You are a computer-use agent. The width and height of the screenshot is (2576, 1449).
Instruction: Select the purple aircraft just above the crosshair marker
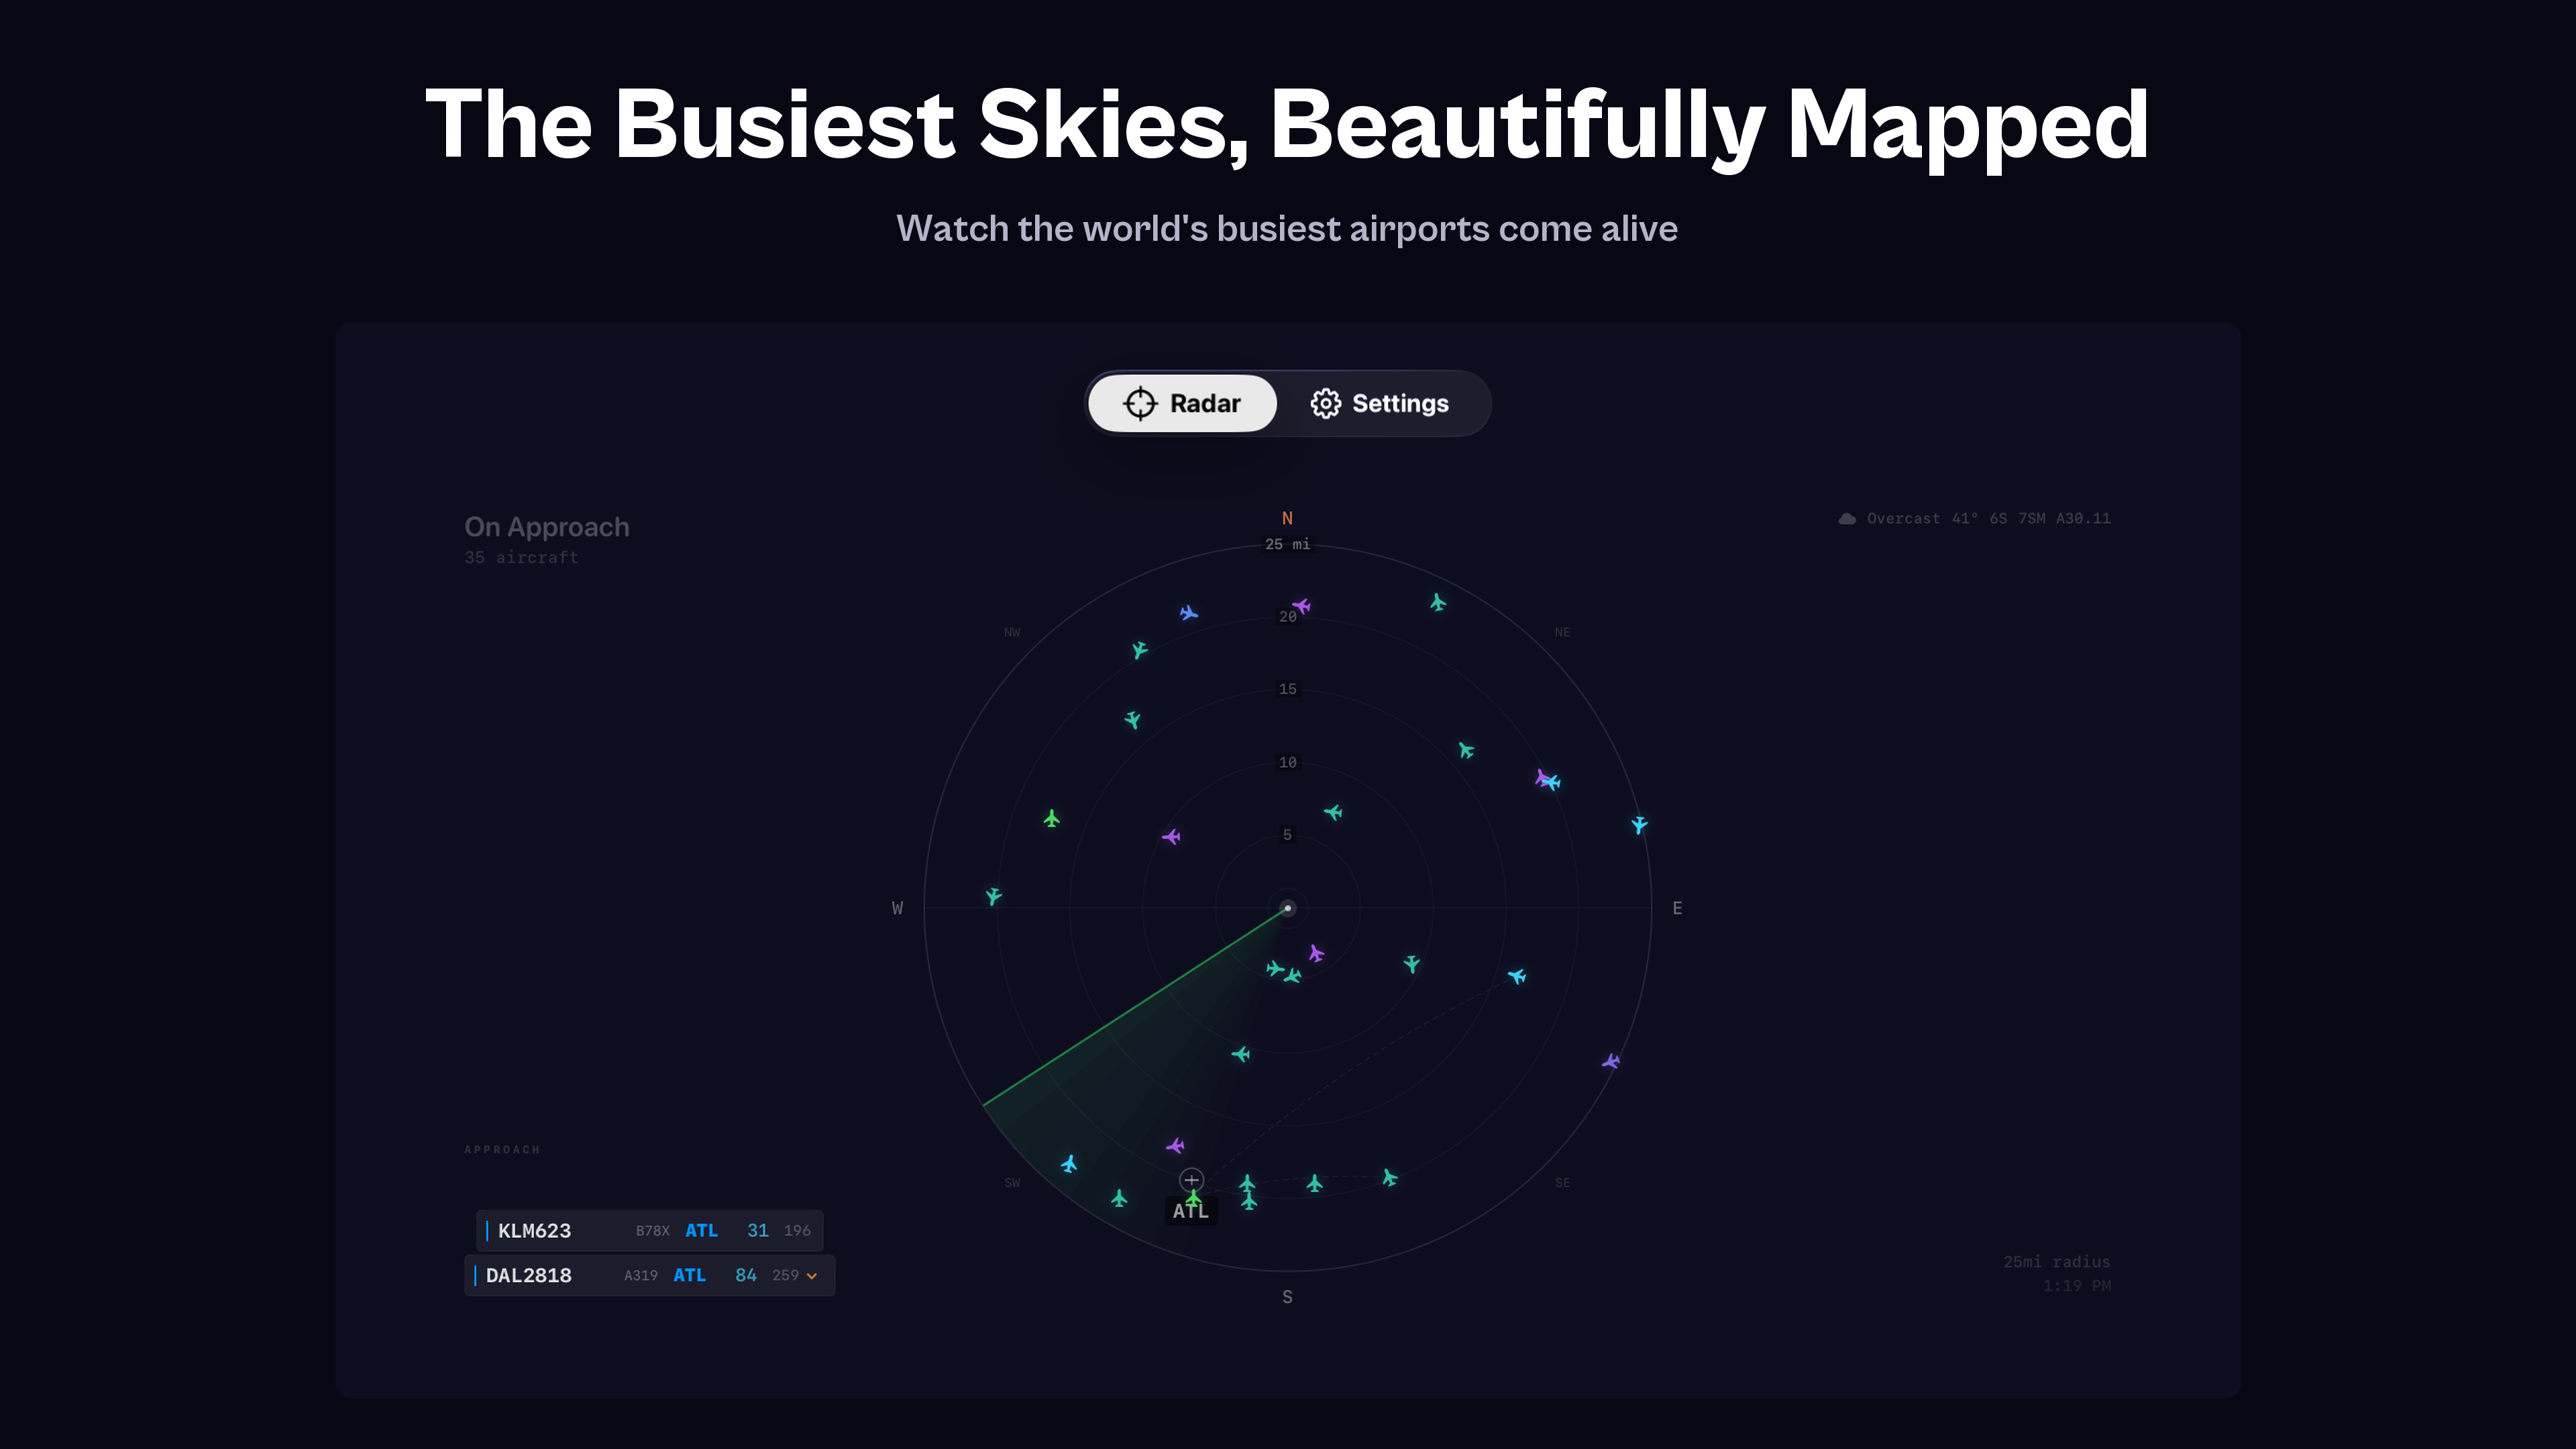pos(1175,1145)
